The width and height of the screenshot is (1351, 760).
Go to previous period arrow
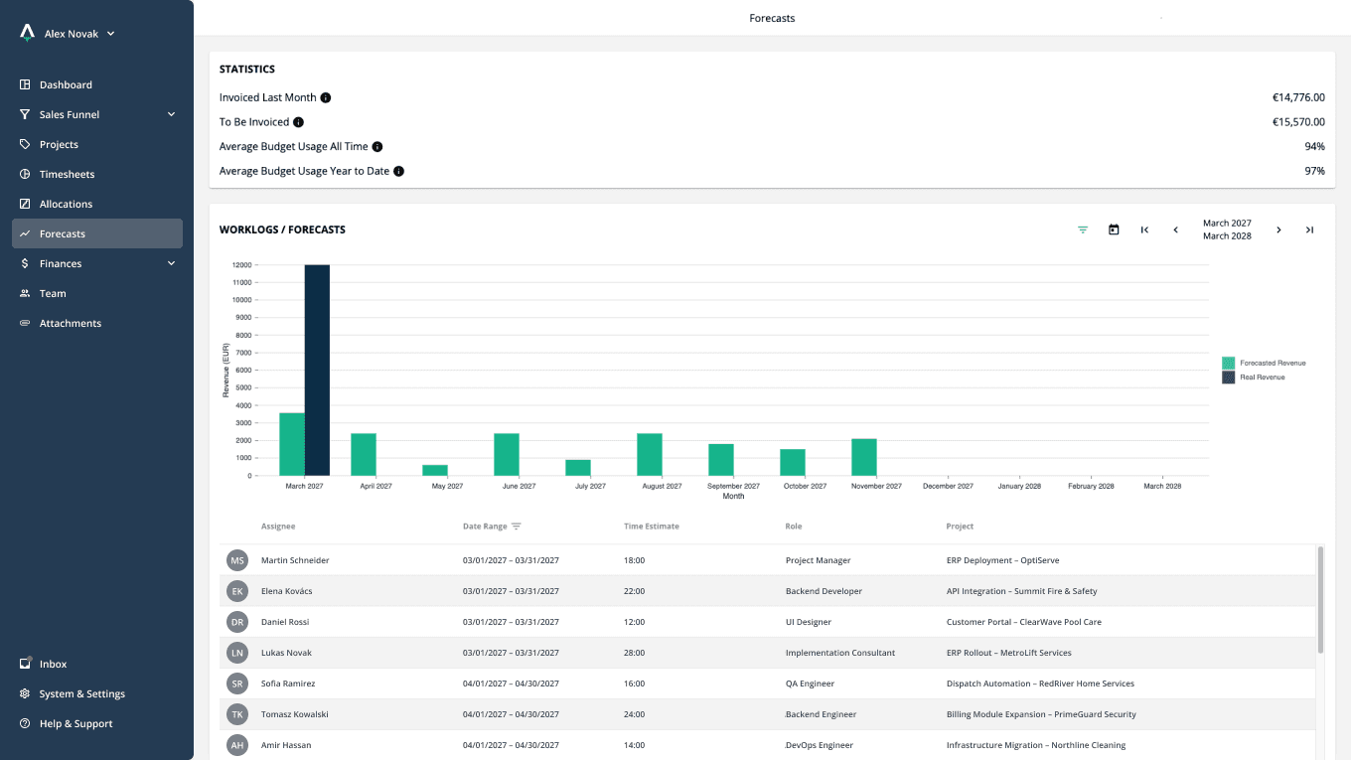(1175, 229)
